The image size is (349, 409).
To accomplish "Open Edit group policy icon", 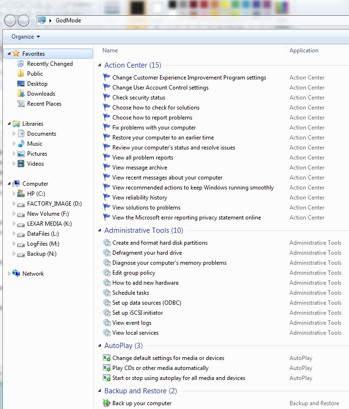I will pyautogui.click(x=107, y=272).
